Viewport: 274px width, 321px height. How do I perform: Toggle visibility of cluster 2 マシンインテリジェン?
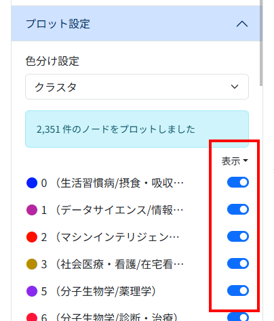pos(238,236)
